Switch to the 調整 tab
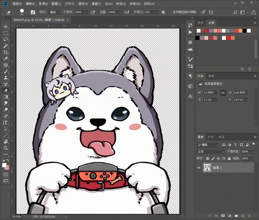259x220 pixels. click(x=211, y=76)
